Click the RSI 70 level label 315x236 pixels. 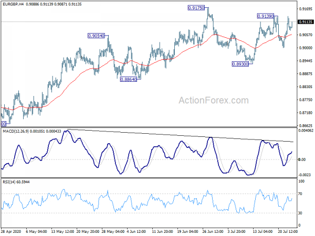click(300, 194)
